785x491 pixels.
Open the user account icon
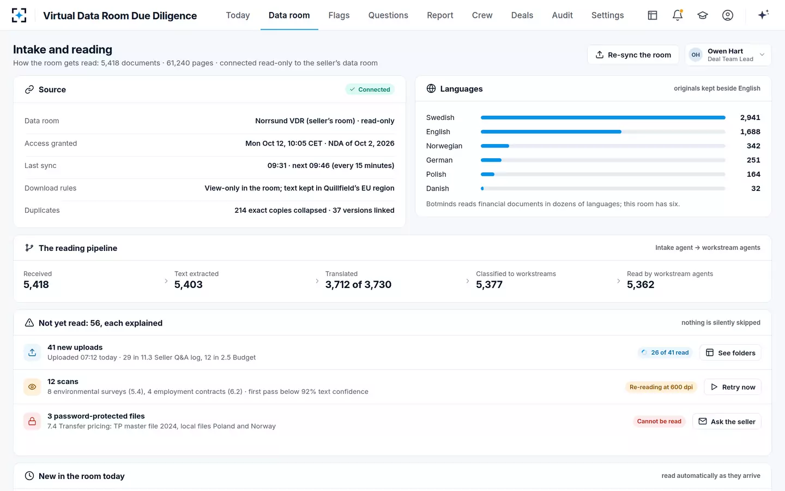(x=728, y=15)
